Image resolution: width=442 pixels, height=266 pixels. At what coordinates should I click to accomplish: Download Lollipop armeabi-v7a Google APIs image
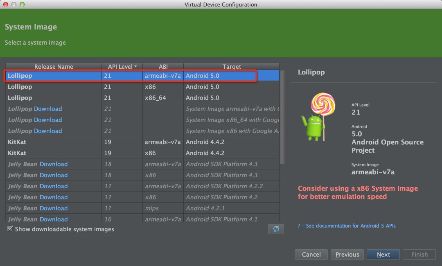pyautogui.click(x=48, y=109)
